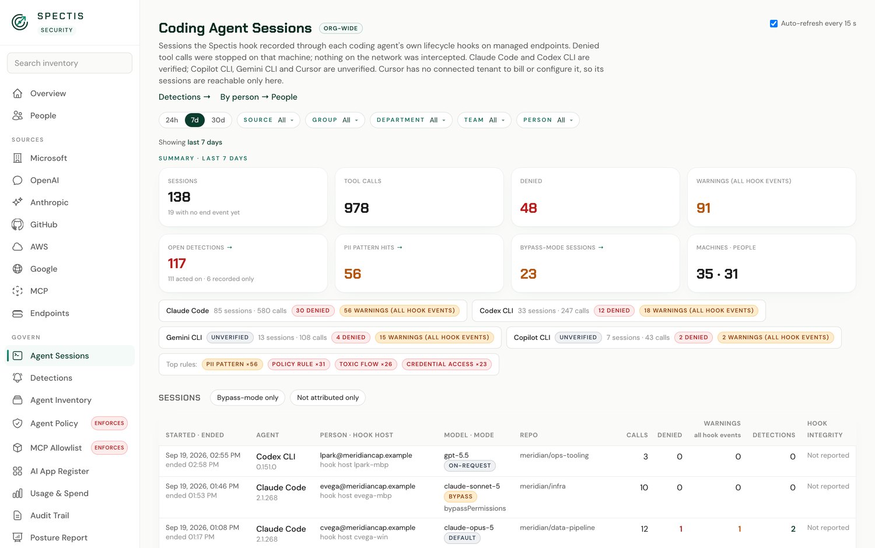Click the People icon in sidebar
Viewport: 875px width, 548px height.
[17, 115]
